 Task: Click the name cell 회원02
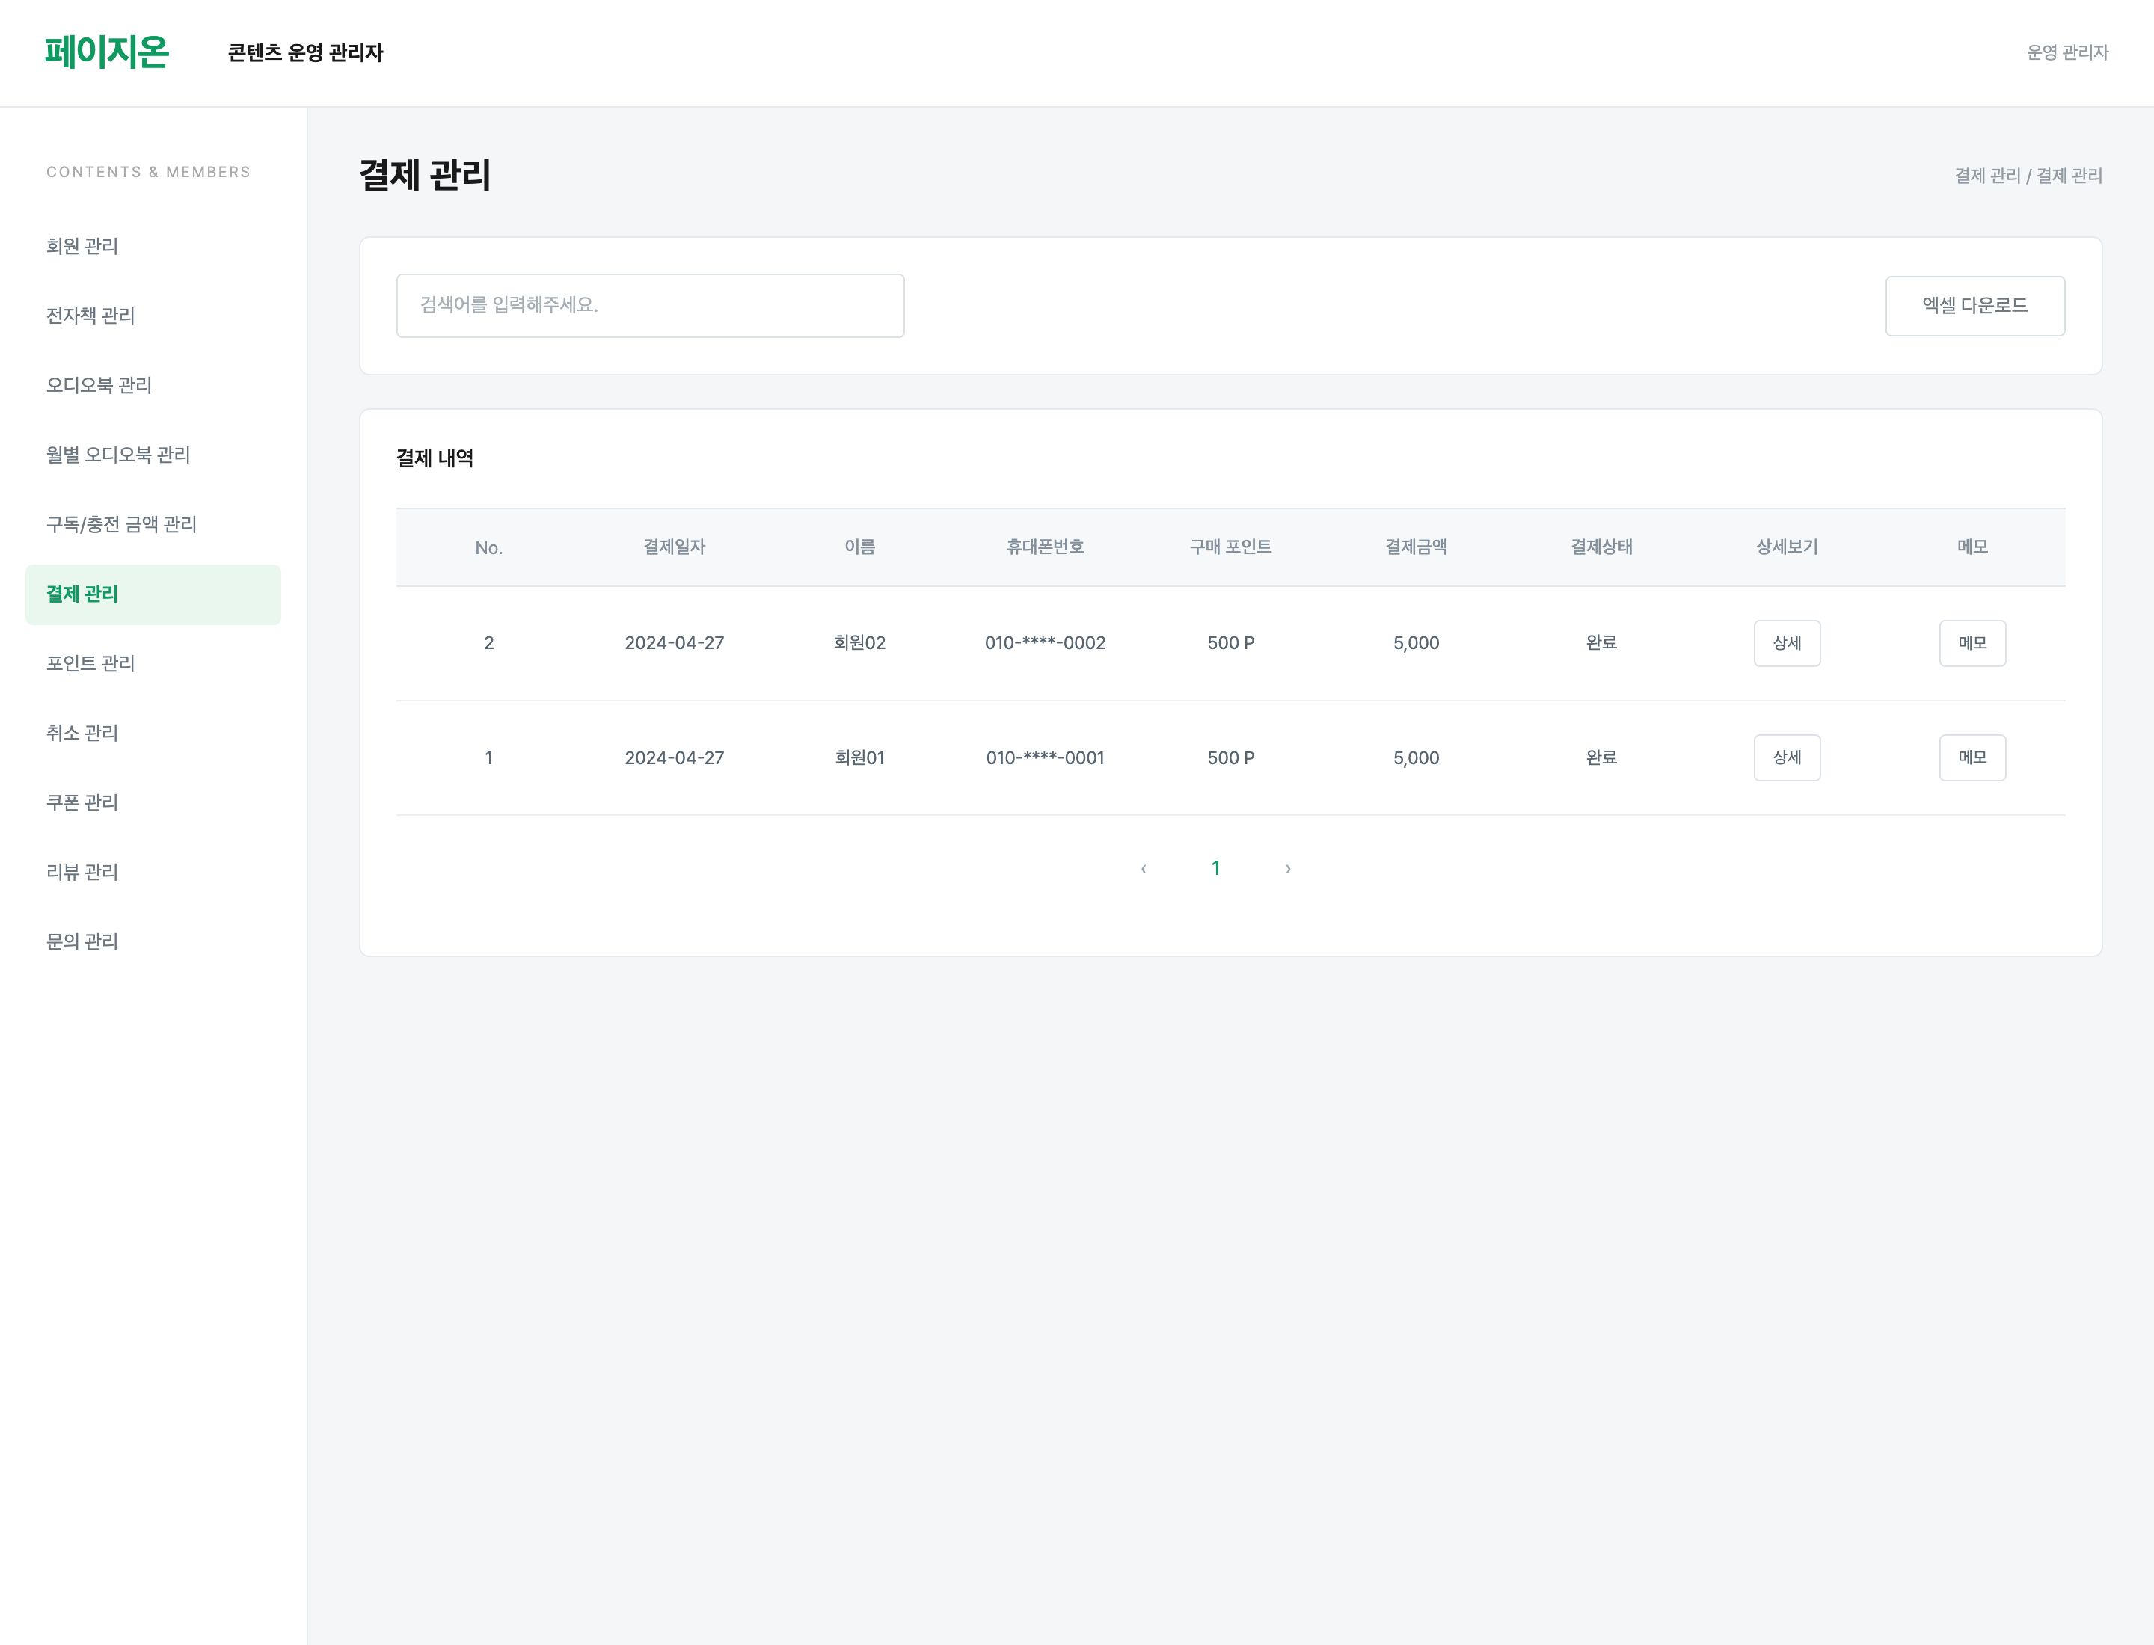(860, 643)
